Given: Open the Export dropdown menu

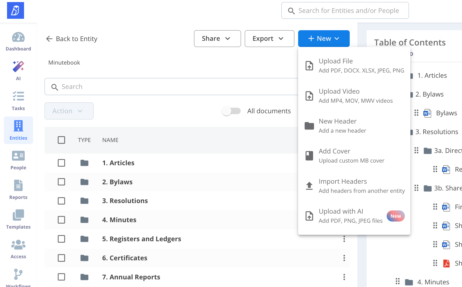Looking at the screenshot, I should coord(269,38).
